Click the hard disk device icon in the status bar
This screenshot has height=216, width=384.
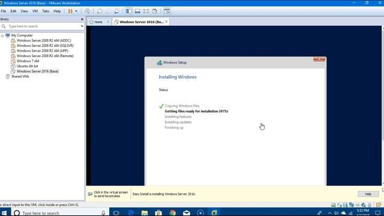334,205
